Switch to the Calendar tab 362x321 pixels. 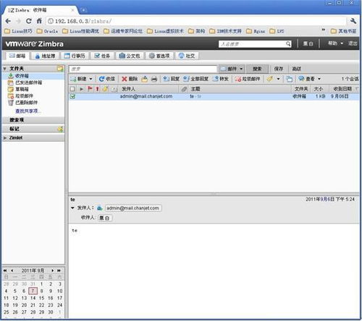75,56
